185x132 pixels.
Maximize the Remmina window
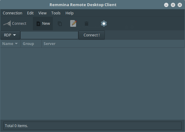[173, 5]
